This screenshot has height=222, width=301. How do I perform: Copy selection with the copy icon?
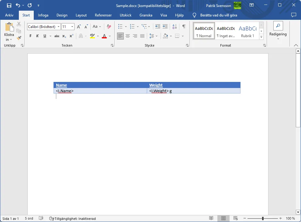(x=19, y=31)
